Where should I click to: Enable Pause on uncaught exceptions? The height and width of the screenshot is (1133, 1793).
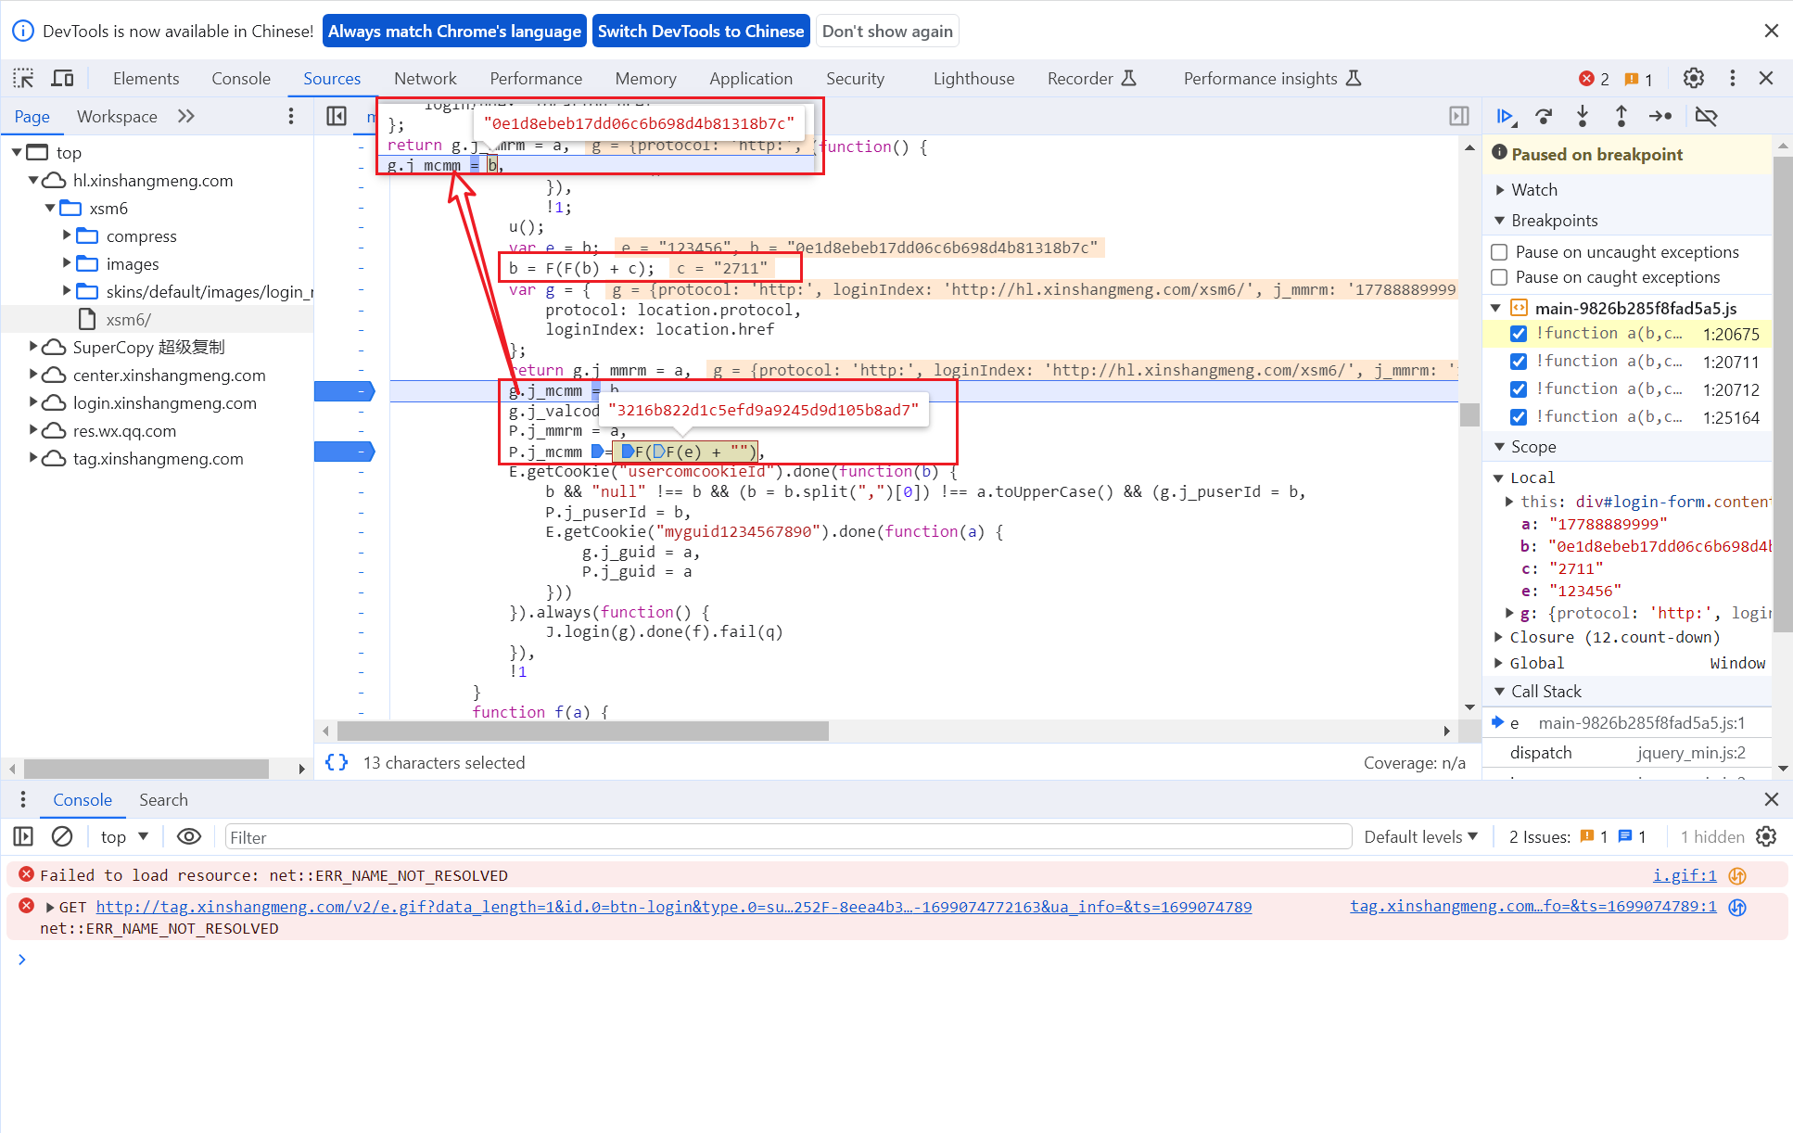[x=1499, y=252]
